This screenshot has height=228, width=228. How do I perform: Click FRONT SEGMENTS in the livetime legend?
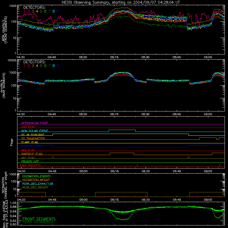pos(39,219)
